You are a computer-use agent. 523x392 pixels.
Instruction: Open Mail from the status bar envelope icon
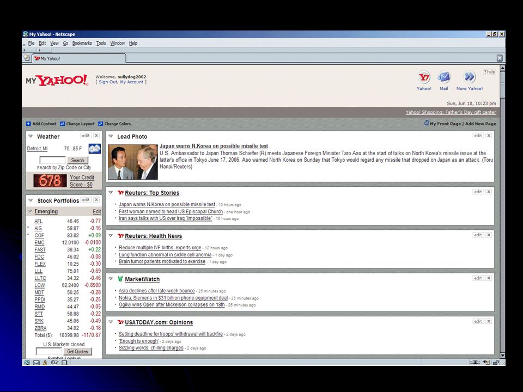click(x=36, y=363)
